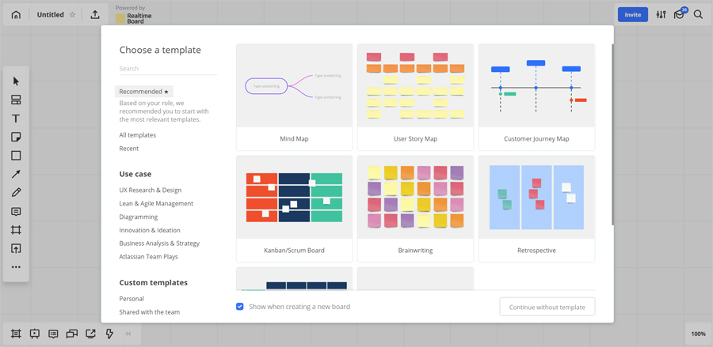Image resolution: width=713 pixels, height=347 pixels.
Task: Select the Pen drawing tool
Action: point(16,193)
